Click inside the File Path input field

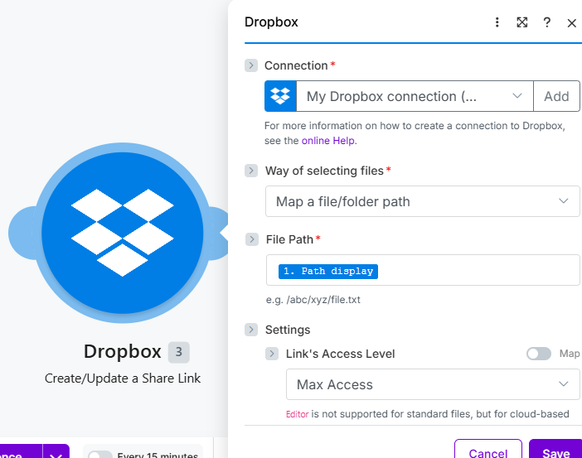(x=423, y=270)
